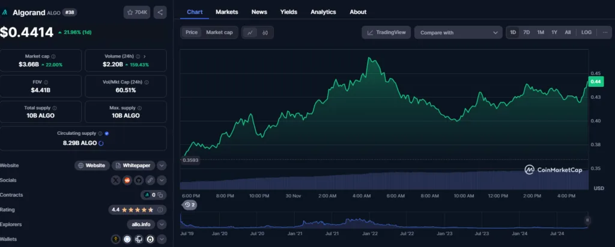Set chart range to 7D
615x247 pixels.
(526, 32)
